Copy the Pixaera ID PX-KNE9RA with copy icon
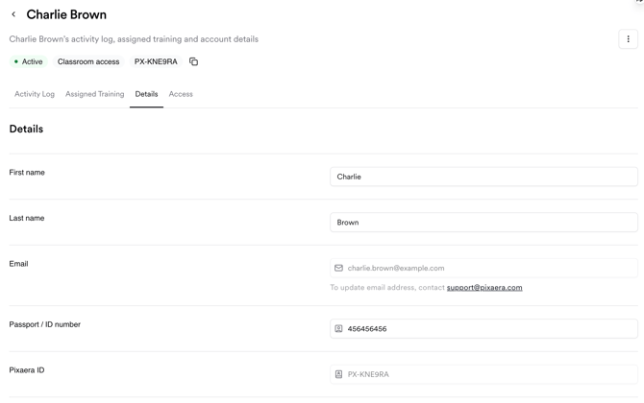Screen dimensions: 644x403 click(193, 61)
